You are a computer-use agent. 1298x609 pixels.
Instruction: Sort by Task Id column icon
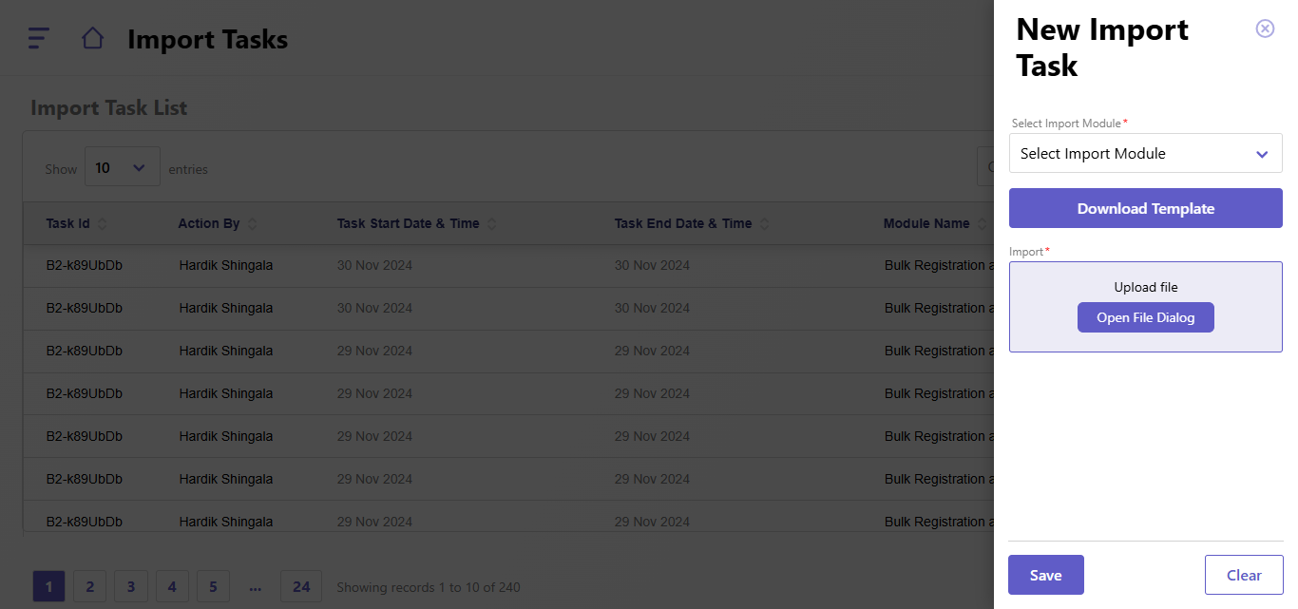103,224
